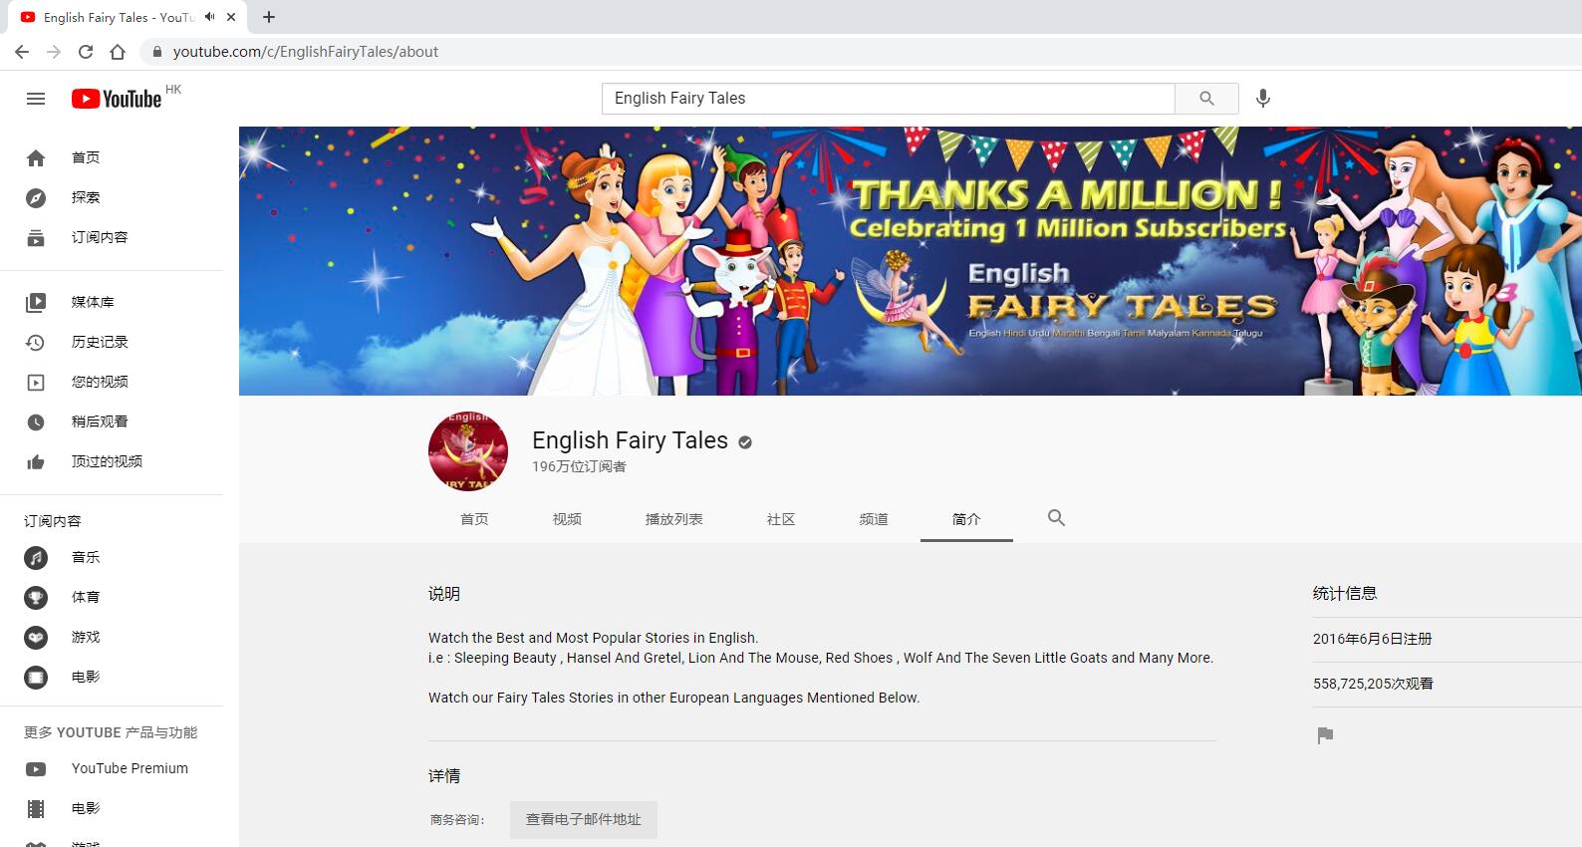Click the 196万位订阅者 subscriber count
Screen dimensions: 1582x847
pyautogui.click(x=579, y=466)
